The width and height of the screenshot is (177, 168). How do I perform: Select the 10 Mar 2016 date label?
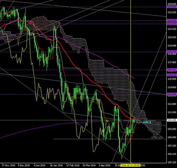(89, 165)
